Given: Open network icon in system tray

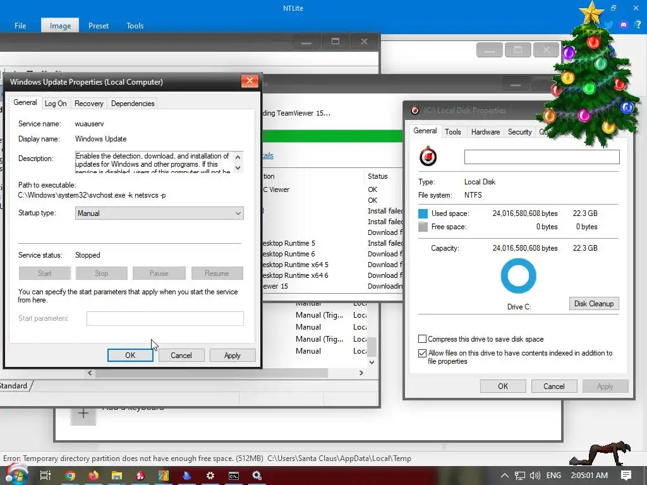Looking at the screenshot, I should pyautogui.click(x=519, y=476).
